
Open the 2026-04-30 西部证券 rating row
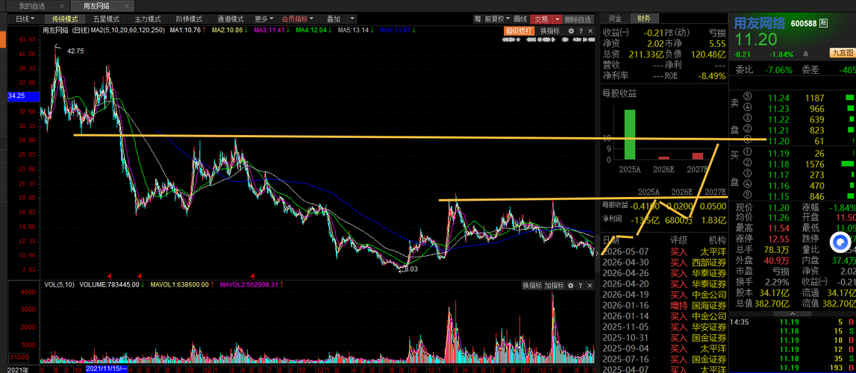coord(664,263)
